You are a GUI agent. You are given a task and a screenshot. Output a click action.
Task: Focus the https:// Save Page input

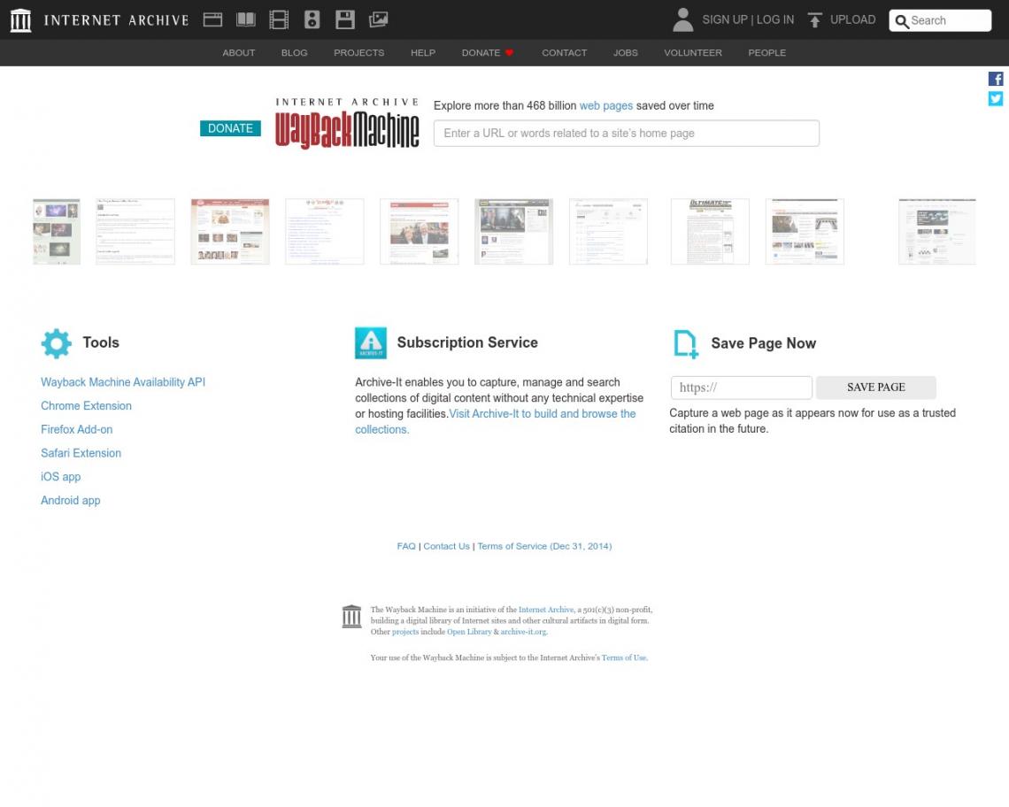(x=742, y=388)
